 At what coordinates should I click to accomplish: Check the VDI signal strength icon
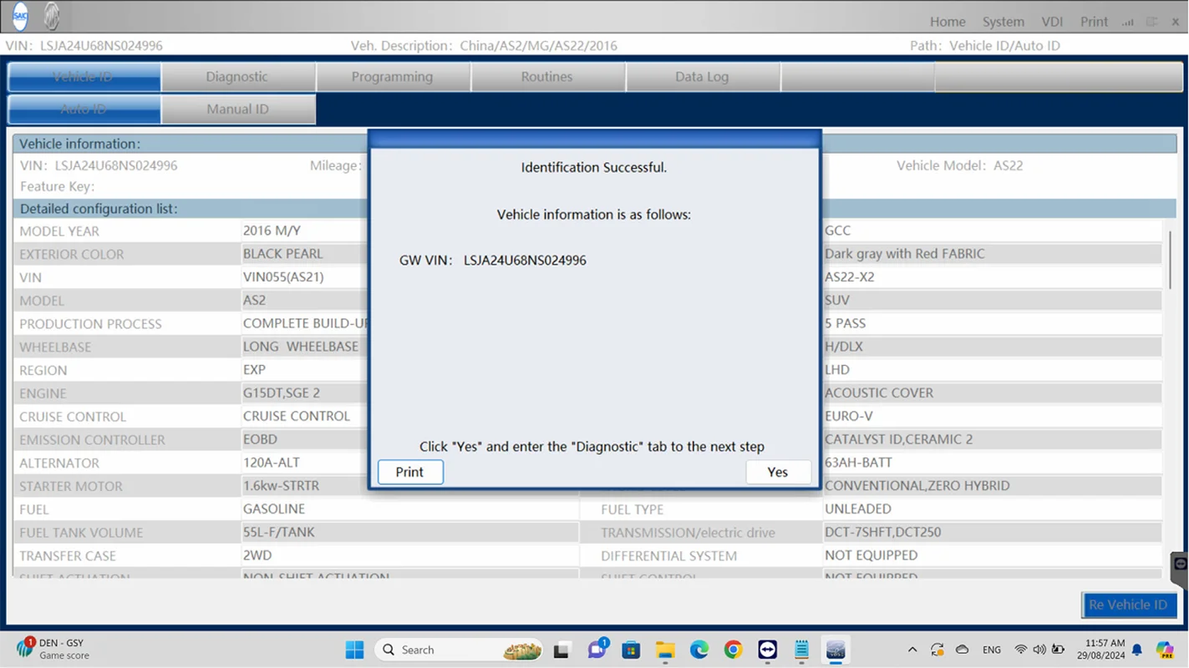pyautogui.click(x=1128, y=22)
